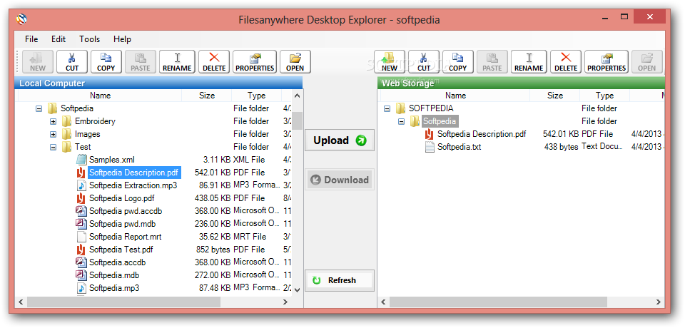Click the Softpedia Report.mrt blank file icon
Viewport: 685px width, 328px height.
coord(81,237)
